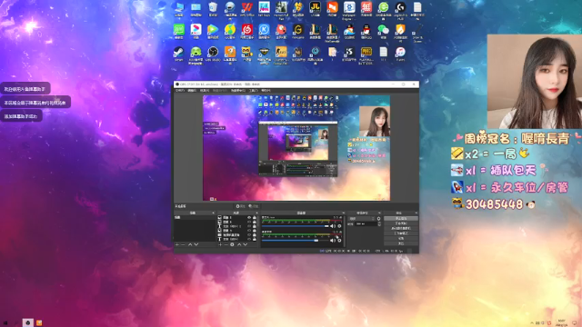Click the 开始录制 button in Controls
This screenshot has width=582, height=327.
[x=401, y=223]
